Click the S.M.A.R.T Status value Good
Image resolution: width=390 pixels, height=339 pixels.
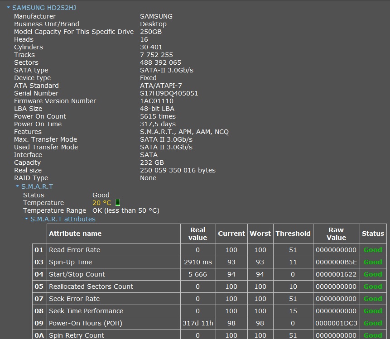point(101,195)
